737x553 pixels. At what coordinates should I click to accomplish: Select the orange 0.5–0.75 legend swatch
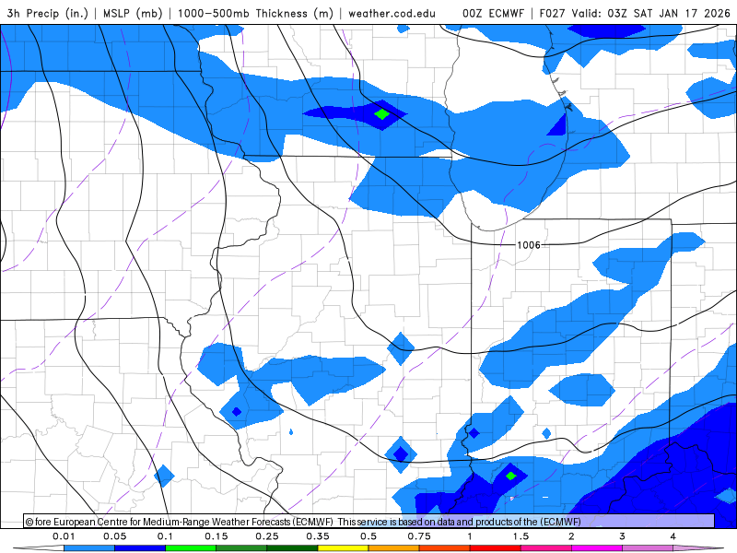(394, 548)
